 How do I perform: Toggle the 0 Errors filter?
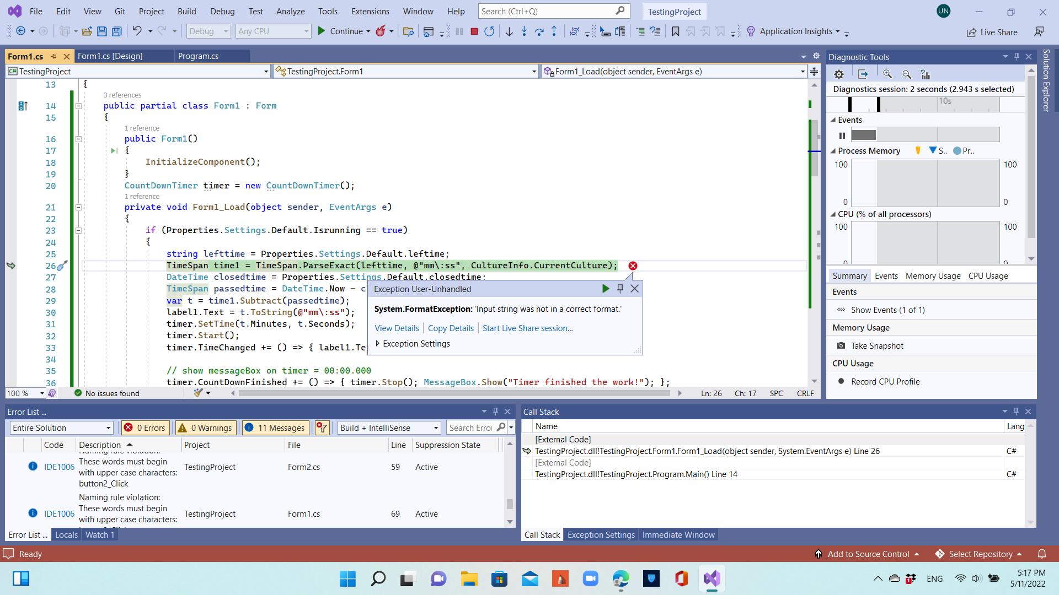coord(145,428)
